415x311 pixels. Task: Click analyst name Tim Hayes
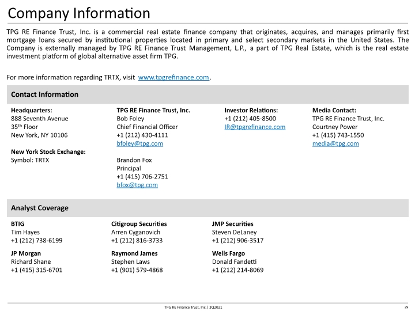[x=25, y=232]
